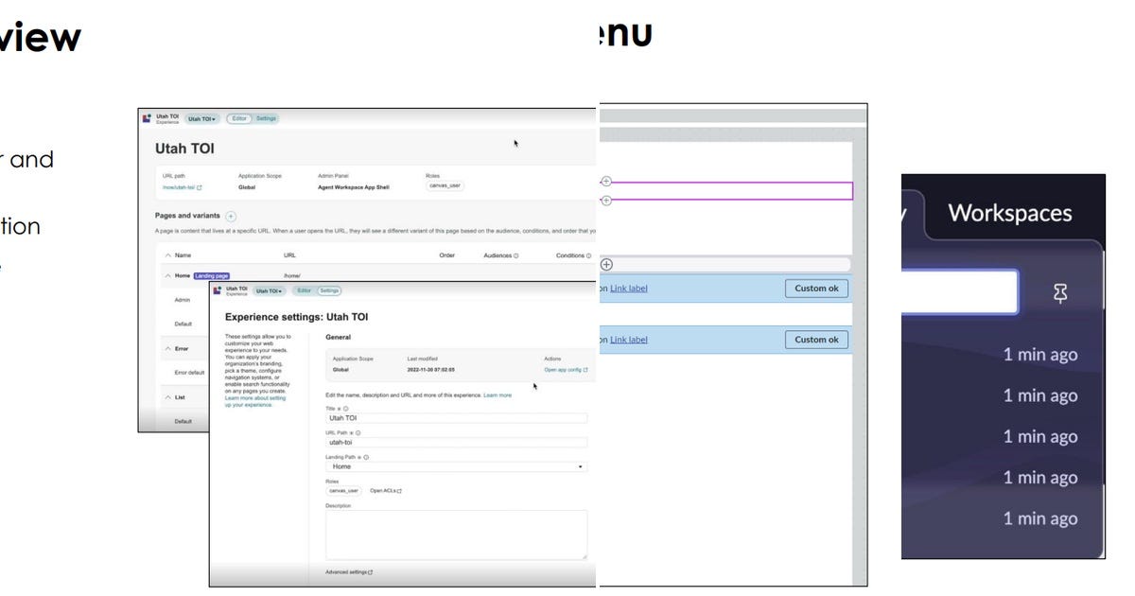Open the Open app config link
Viewport: 1135px width, 596px height.
(x=561, y=370)
